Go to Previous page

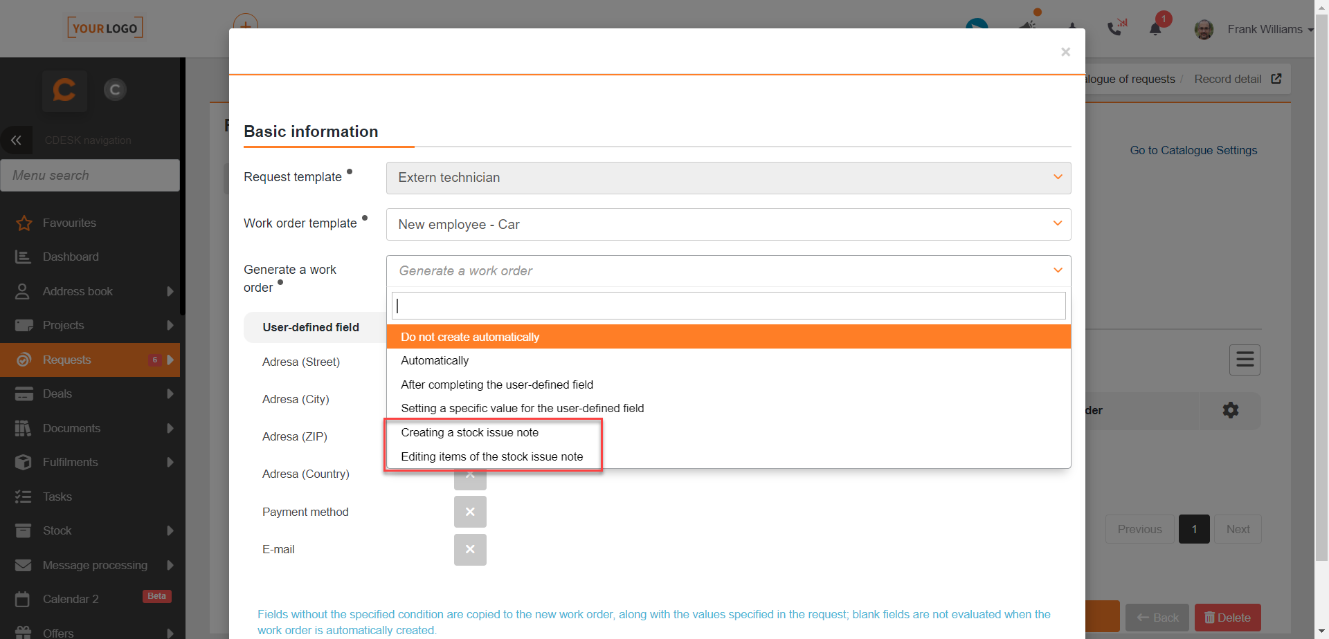(x=1139, y=529)
